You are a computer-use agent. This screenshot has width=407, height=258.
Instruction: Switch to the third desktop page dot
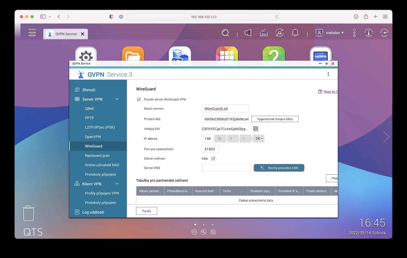[x=212, y=225]
